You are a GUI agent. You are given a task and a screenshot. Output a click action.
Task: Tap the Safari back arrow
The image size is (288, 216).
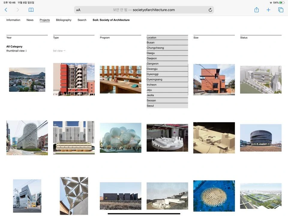pos(6,10)
